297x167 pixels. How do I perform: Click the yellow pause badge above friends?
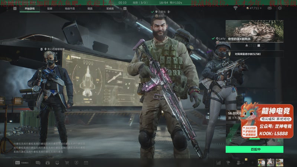[x=246, y=160]
